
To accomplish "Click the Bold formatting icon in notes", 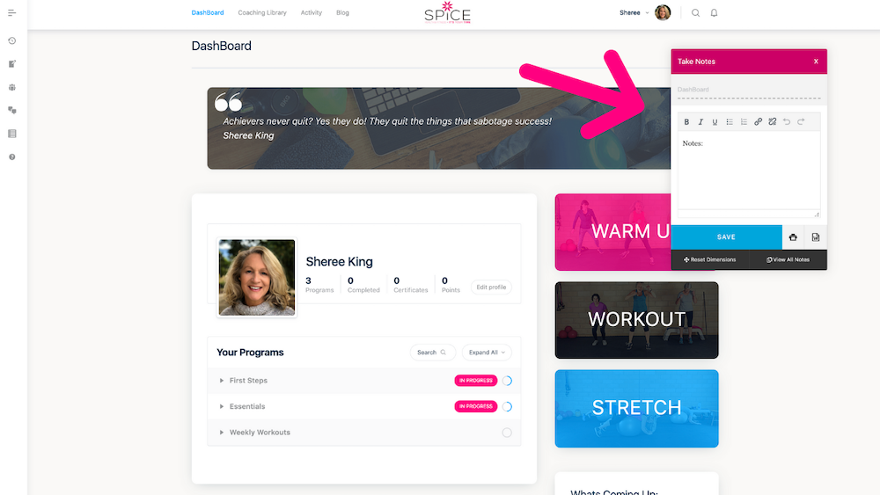I will point(686,121).
